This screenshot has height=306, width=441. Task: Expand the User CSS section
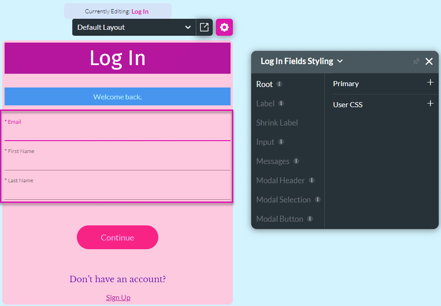click(430, 104)
